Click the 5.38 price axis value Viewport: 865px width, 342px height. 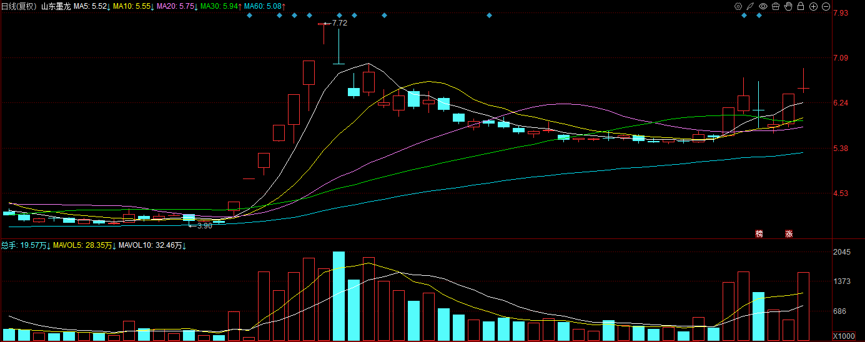841,149
